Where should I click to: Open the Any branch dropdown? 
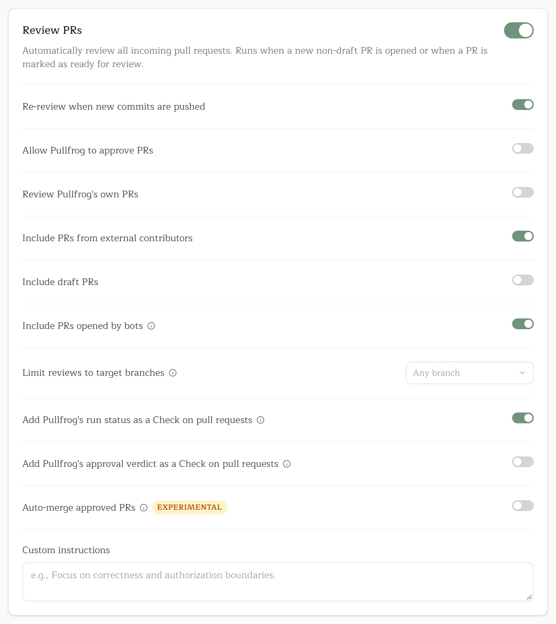(x=469, y=373)
